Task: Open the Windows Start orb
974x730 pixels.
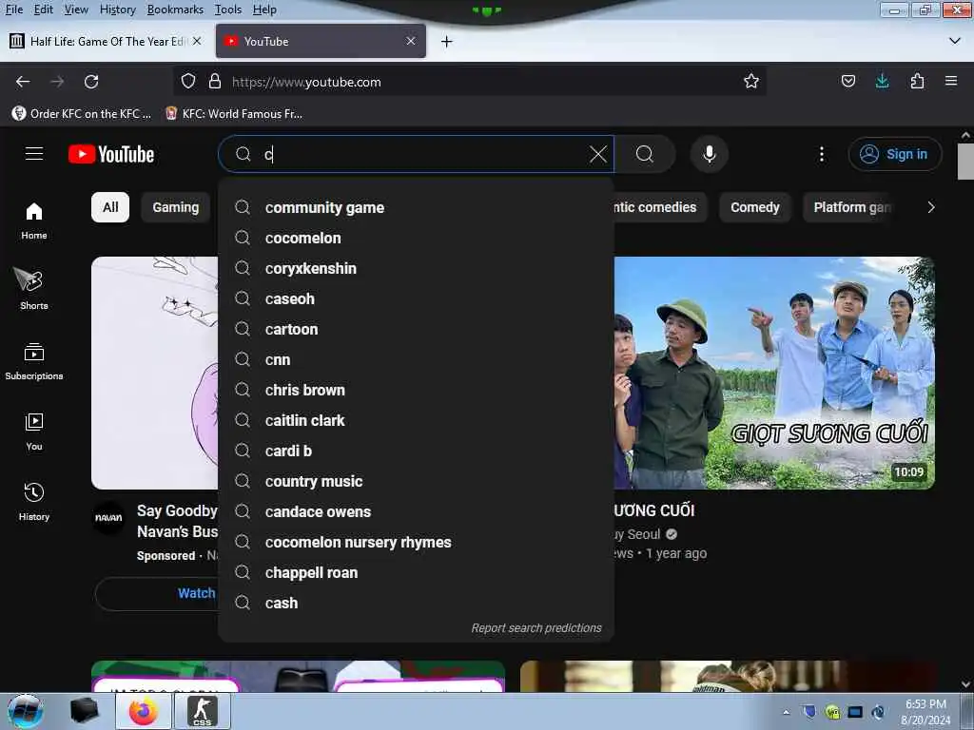Action: click(26, 711)
